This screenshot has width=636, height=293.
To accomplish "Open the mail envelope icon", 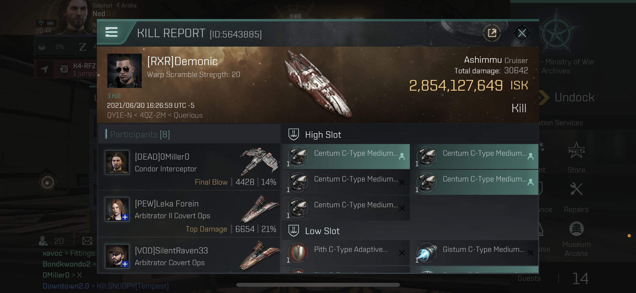I will (x=87, y=241).
